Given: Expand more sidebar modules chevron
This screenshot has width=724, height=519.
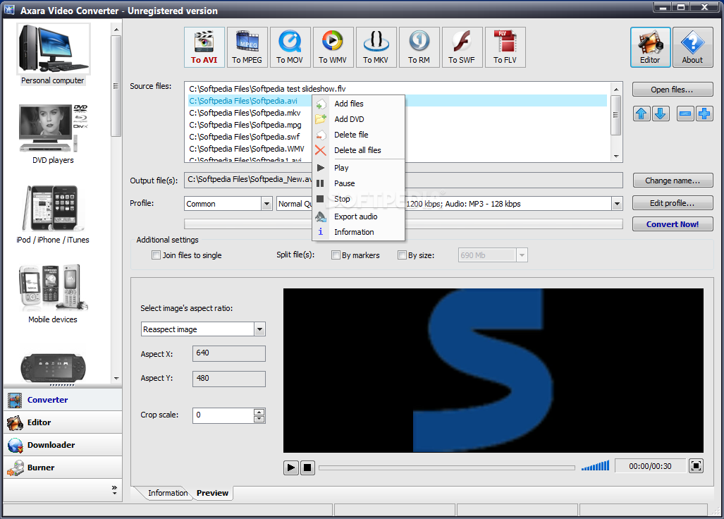Looking at the screenshot, I should click(x=114, y=490).
